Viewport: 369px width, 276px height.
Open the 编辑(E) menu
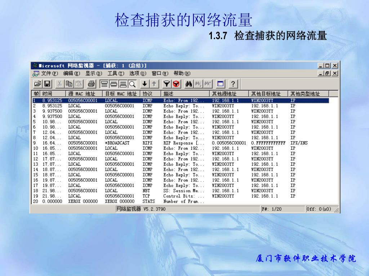tap(72, 73)
